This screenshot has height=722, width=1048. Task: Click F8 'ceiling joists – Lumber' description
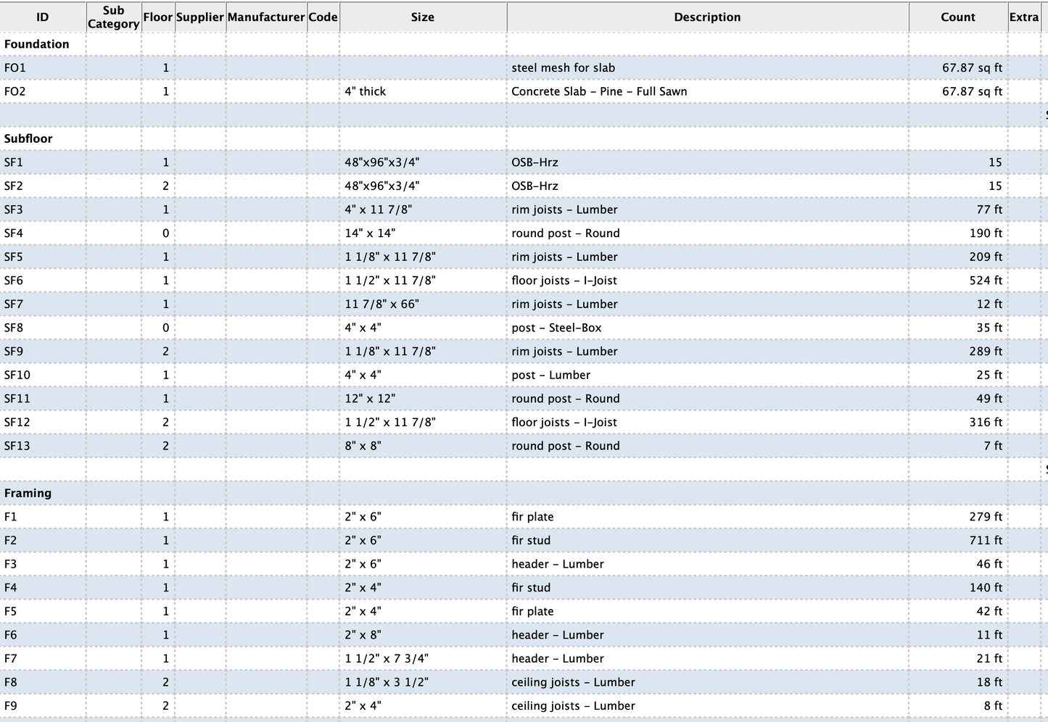point(573,682)
